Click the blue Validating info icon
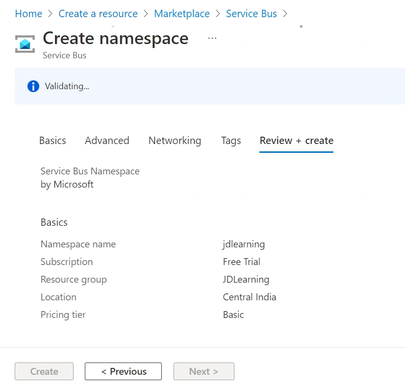 (x=33, y=86)
